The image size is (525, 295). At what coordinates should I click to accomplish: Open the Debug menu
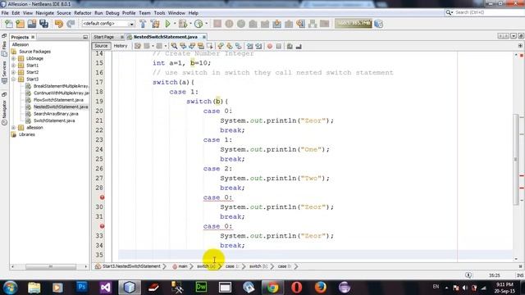(112, 13)
